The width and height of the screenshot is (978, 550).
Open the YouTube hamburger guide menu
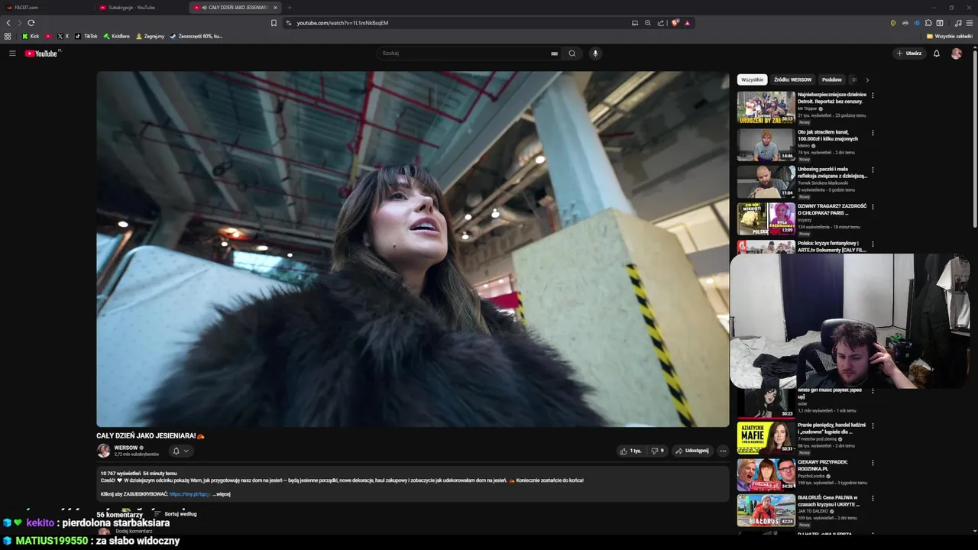tap(12, 53)
